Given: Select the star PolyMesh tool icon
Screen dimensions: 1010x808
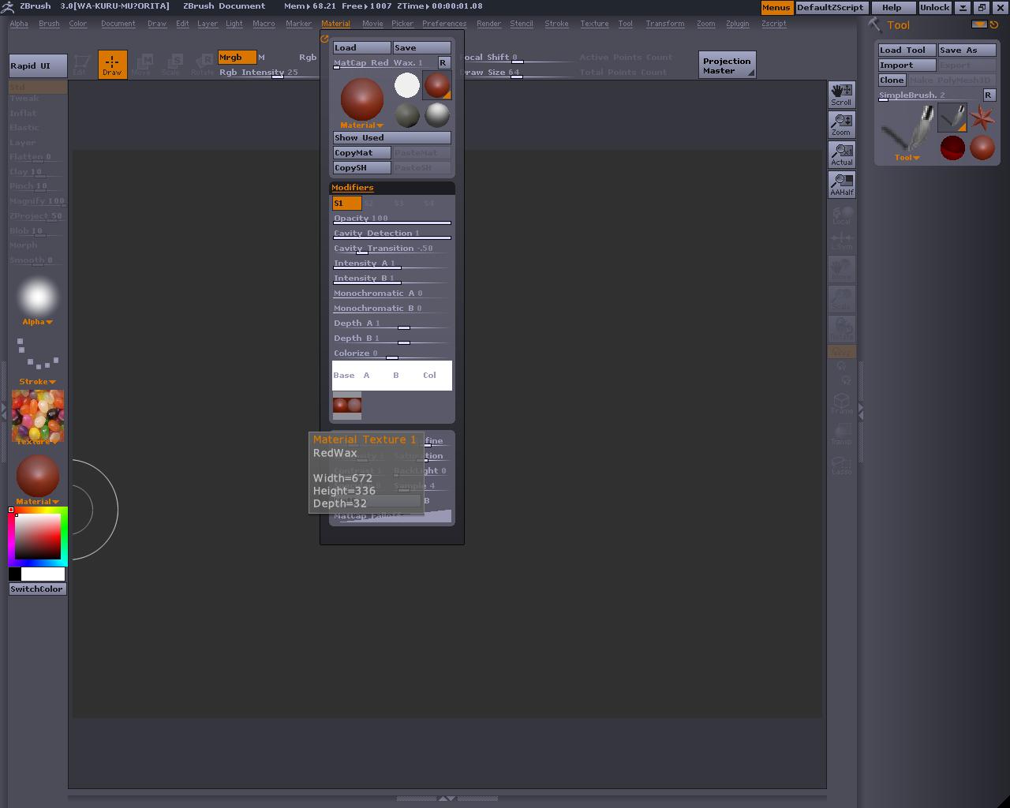Looking at the screenshot, I should (982, 118).
